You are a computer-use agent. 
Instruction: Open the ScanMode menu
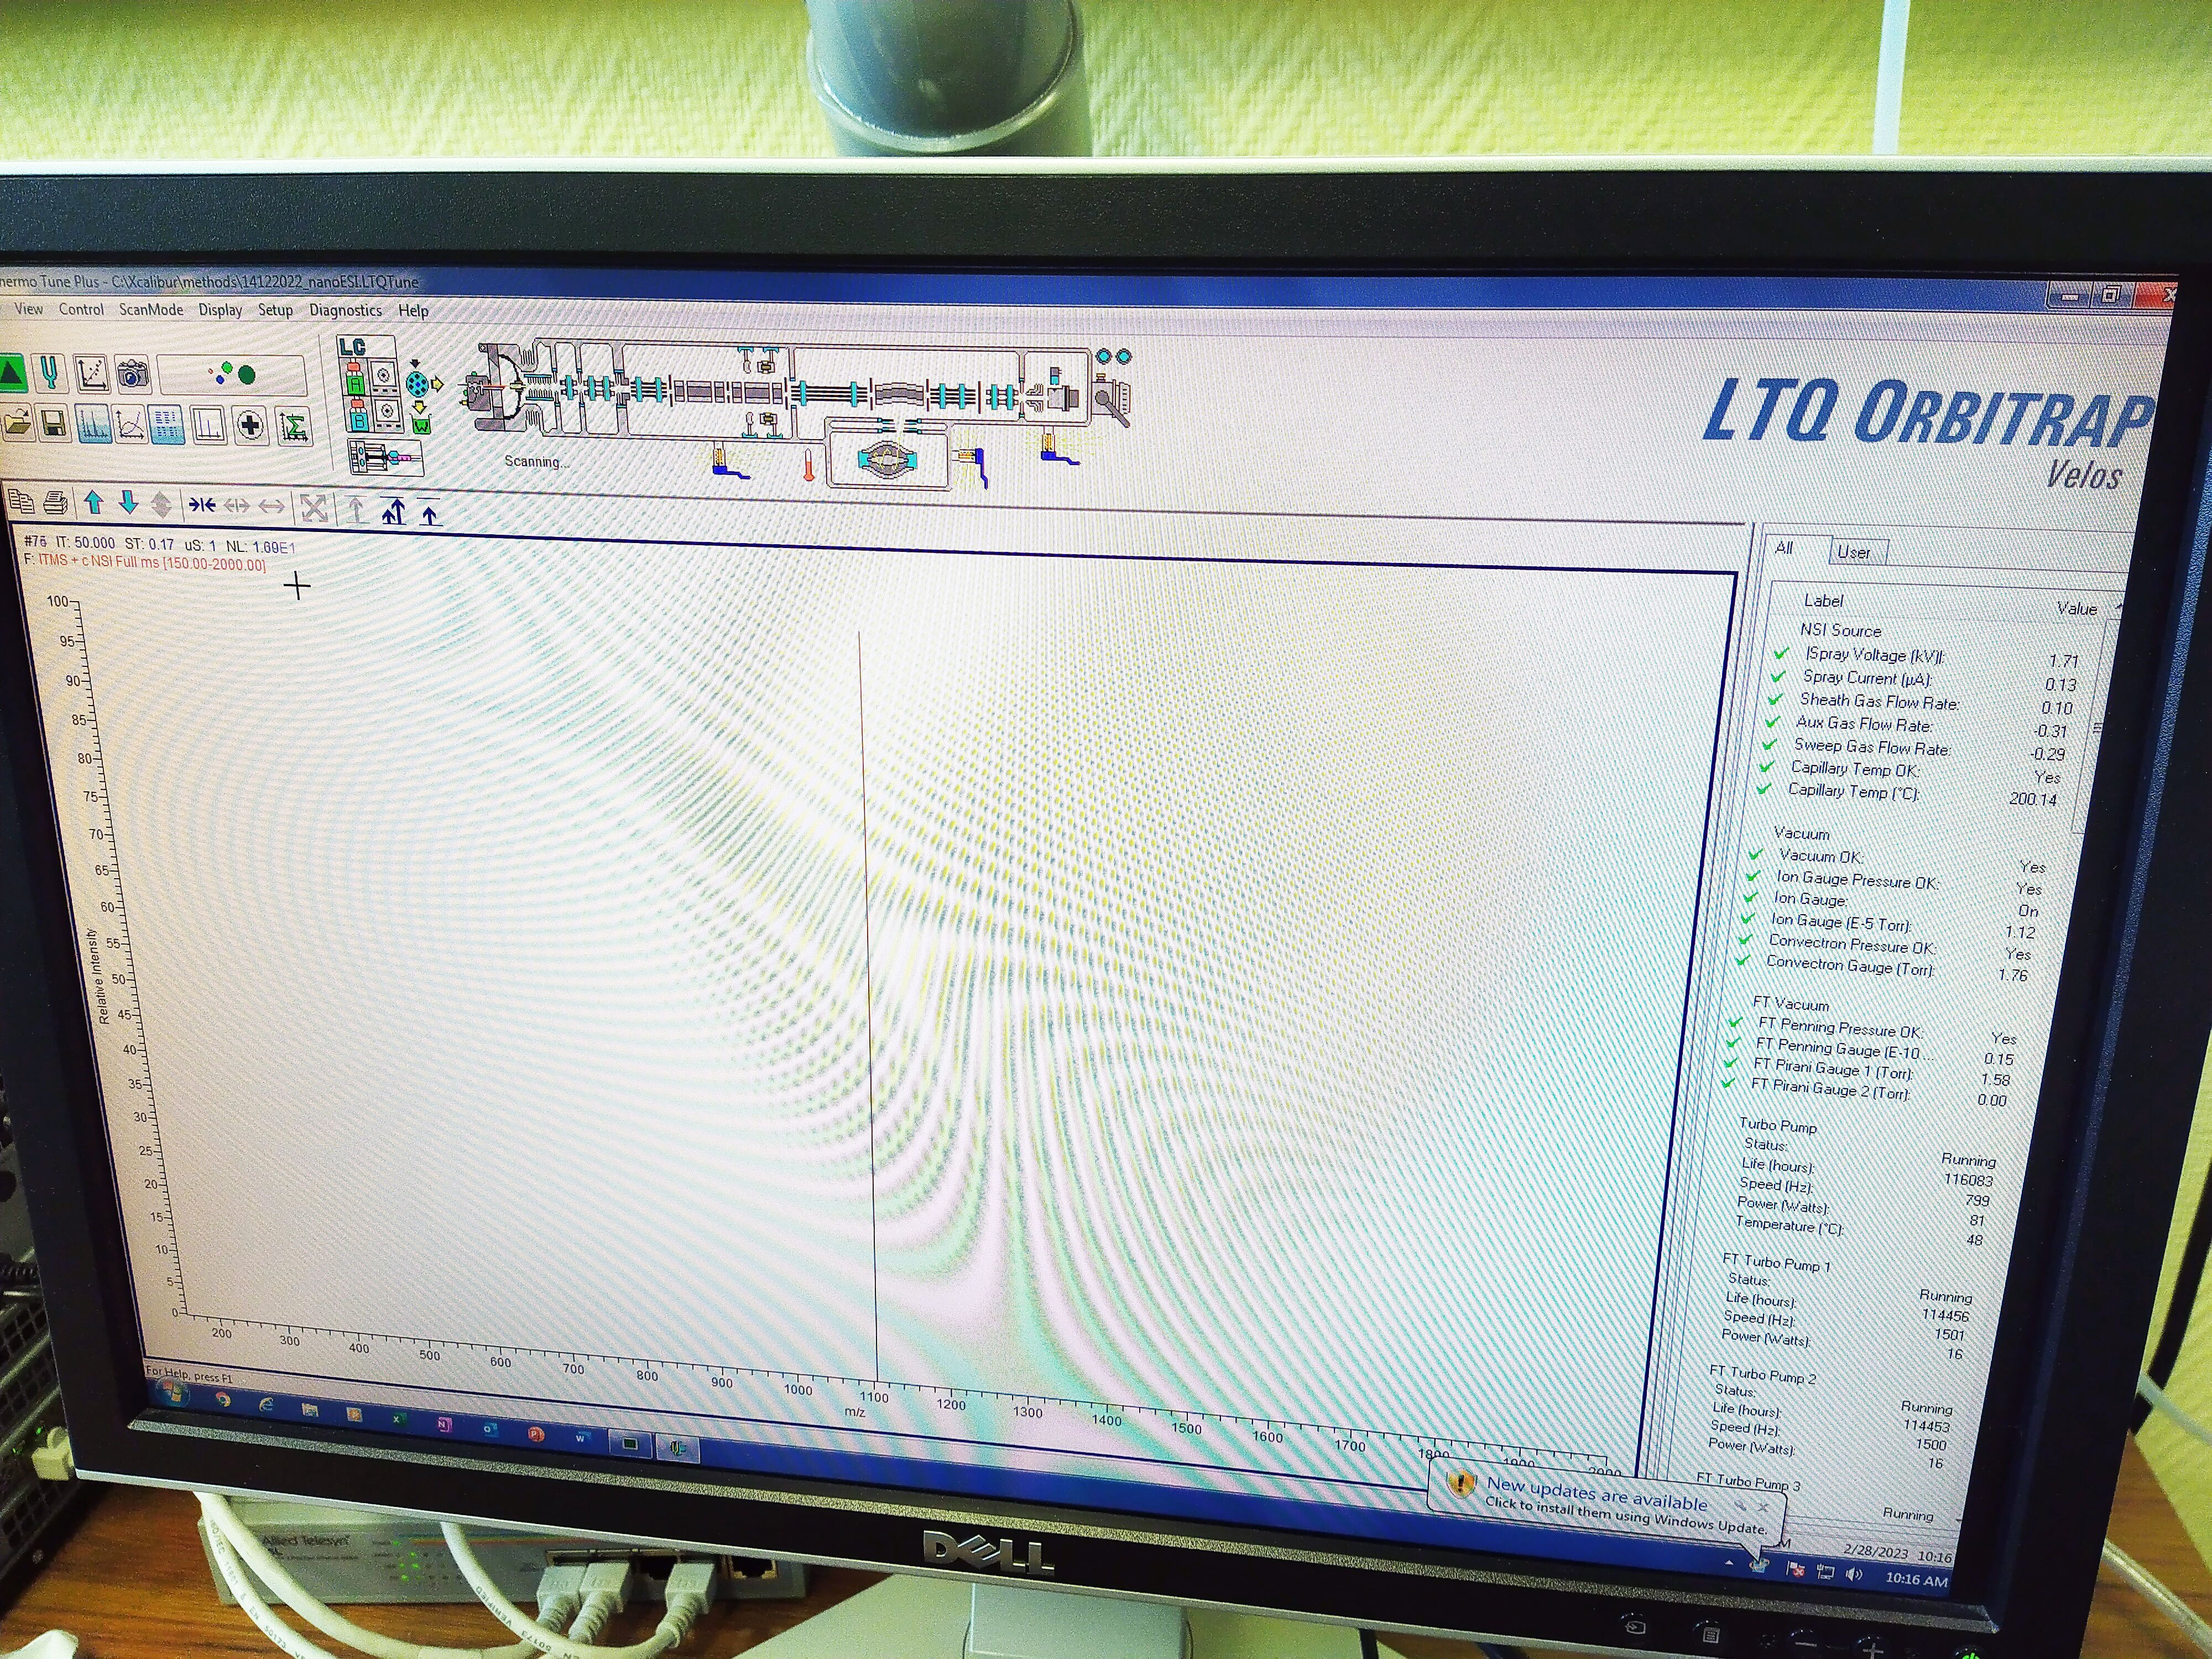151,310
